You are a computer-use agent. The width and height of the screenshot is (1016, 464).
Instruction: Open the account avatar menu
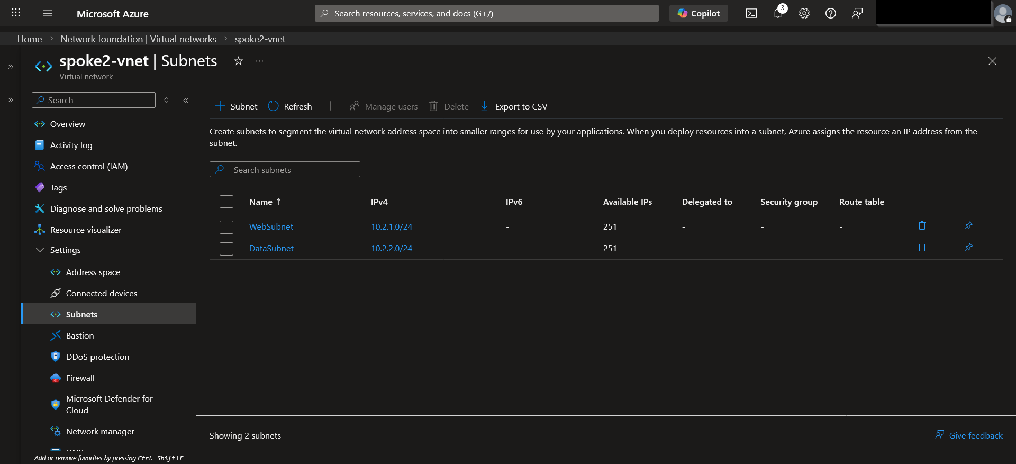point(1003,13)
